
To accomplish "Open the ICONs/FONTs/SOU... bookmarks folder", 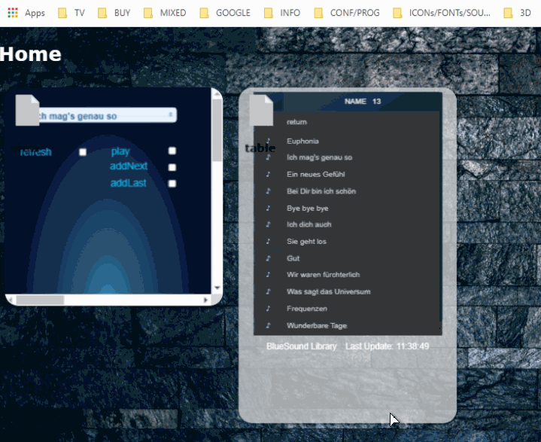I will pyautogui.click(x=442, y=13).
